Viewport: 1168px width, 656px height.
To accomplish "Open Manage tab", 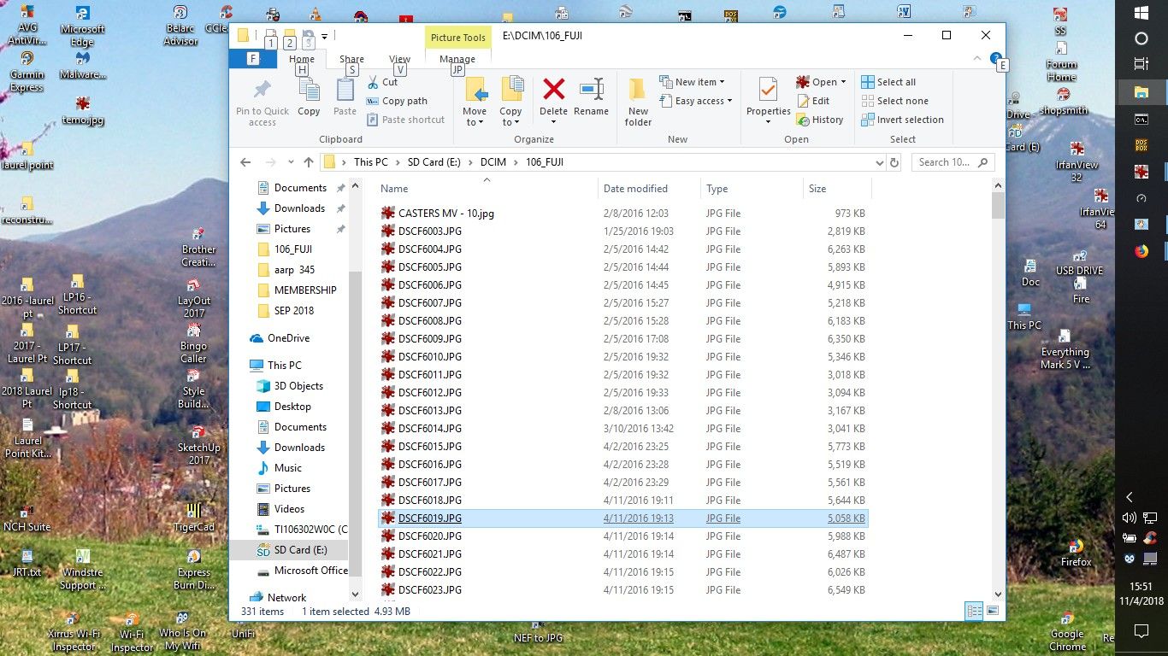I will 457,59.
